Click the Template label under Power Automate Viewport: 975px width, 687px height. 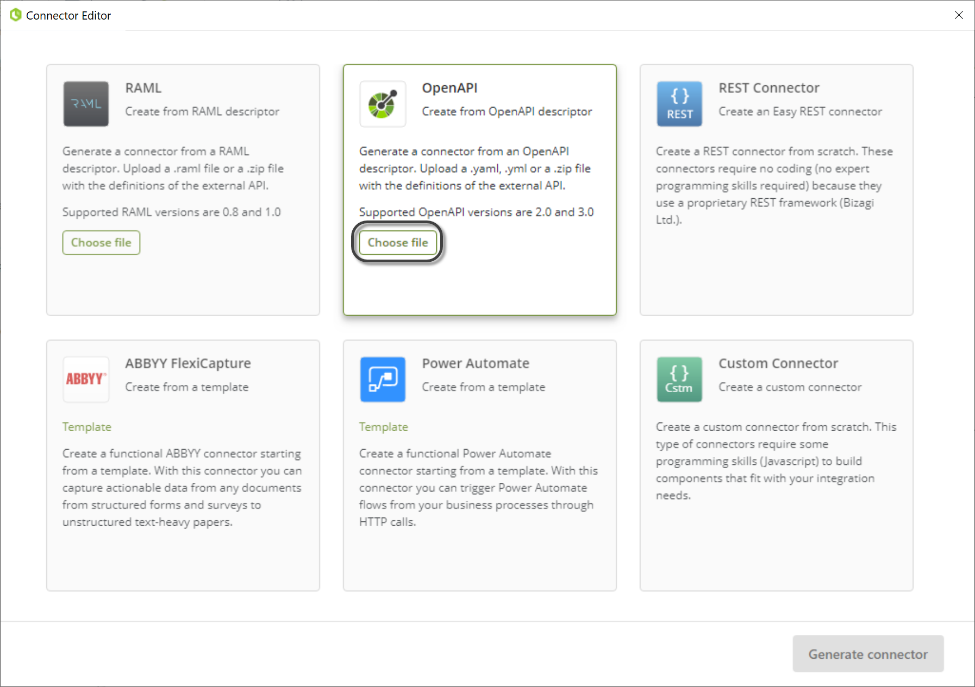384,427
